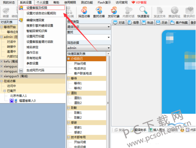This screenshot has width=196, height=148.
Task: Select 自有地址库 menu entry
Action: [x=34, y=58]
